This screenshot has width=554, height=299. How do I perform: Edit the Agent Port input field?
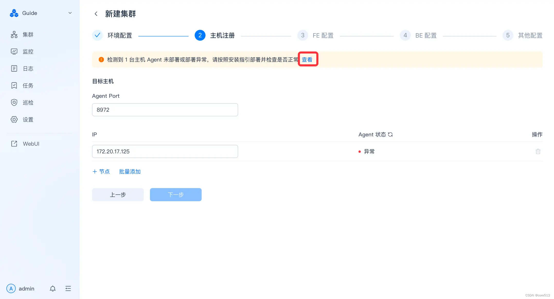[x=165, y=110]
